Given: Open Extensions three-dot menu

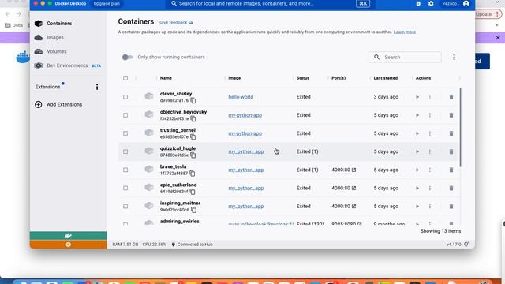Looking at the screenshot, I should pos(97,87).
